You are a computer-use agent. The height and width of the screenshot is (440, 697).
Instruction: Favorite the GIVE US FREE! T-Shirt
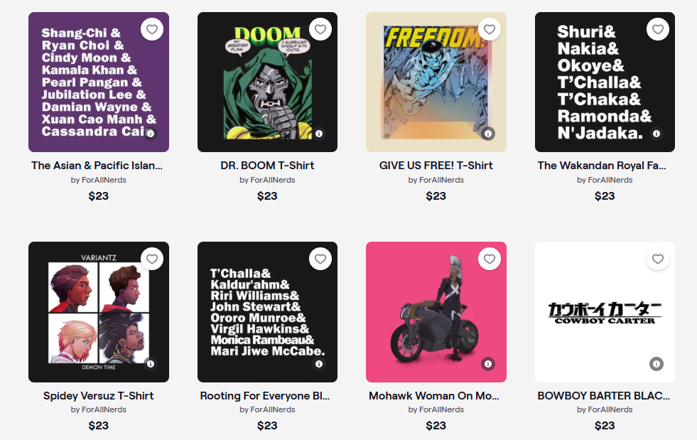click(490, 29)
